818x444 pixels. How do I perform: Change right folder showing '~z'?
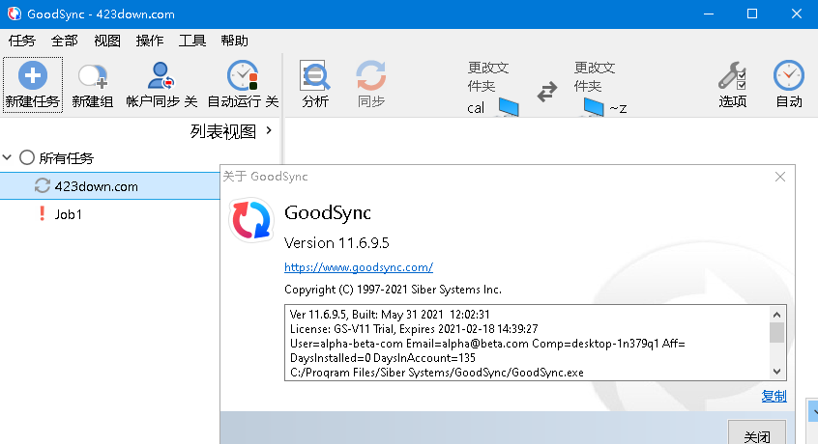coord(599,88)
